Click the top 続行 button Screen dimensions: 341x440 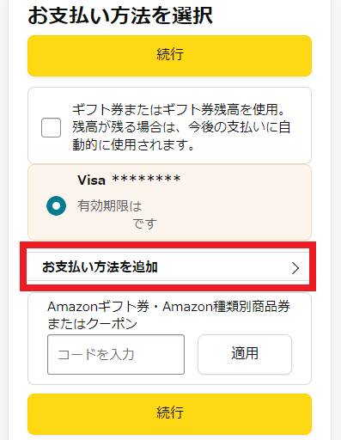coord(169,56)
